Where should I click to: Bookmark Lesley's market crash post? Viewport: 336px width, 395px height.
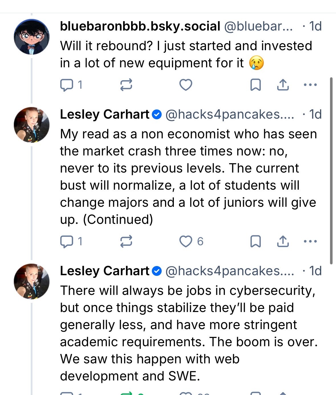click(x=255, y=242)
